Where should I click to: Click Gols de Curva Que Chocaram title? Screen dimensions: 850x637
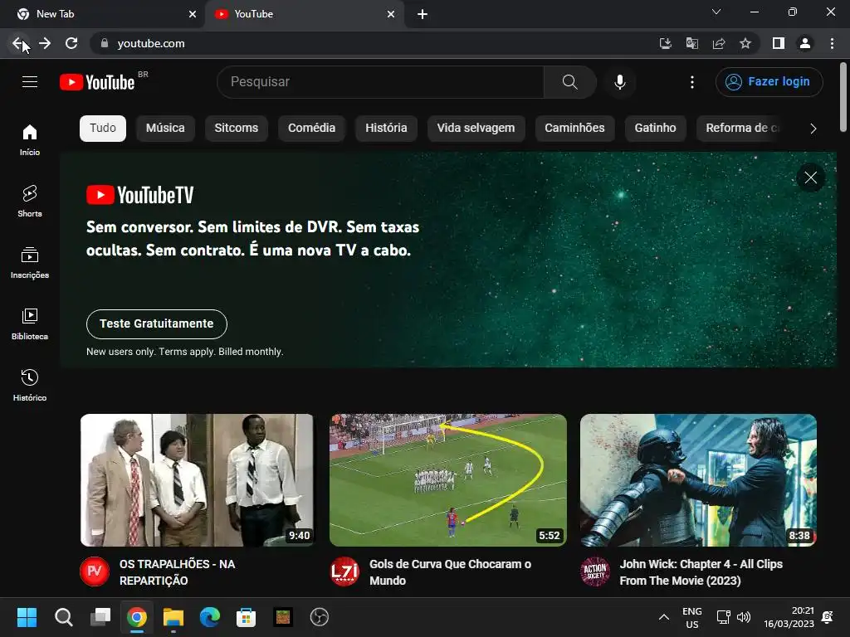[450, 572]
